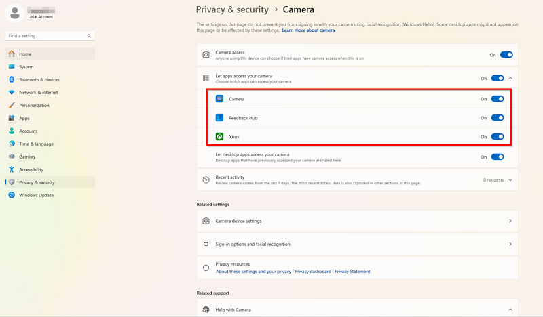543x317 pixels.
Task: Open the Privacy dashboard link
Action: (x=313, y=272)
